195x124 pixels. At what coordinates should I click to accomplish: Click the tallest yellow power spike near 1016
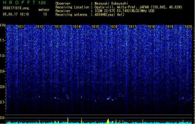[108, 122]
